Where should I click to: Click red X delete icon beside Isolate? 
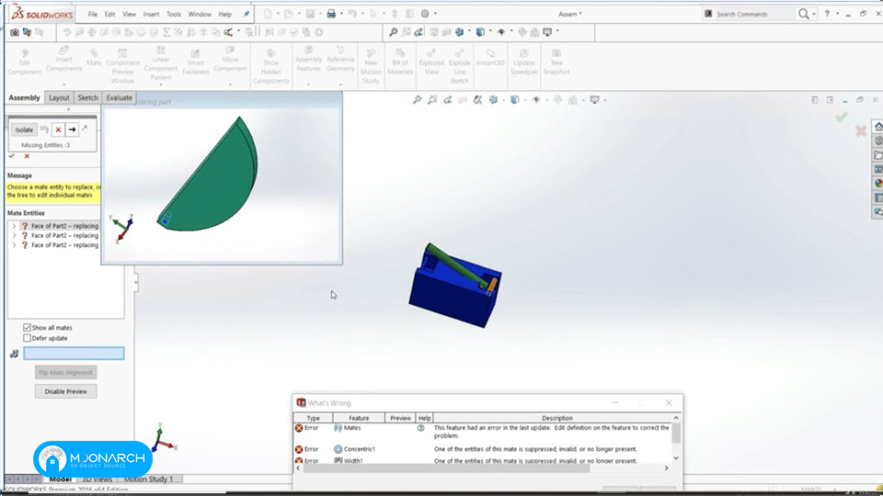point(58,130)
